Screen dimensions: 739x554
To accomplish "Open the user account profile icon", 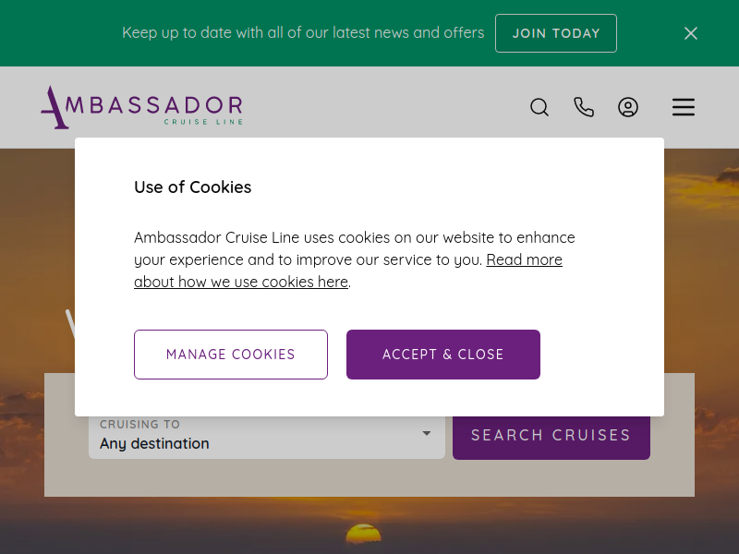I will [x=628, y=107].
